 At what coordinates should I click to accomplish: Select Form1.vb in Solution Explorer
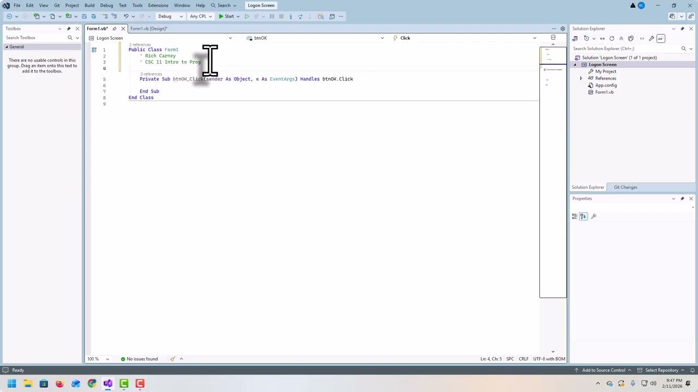pyautogui.click(x=604, y=92)
